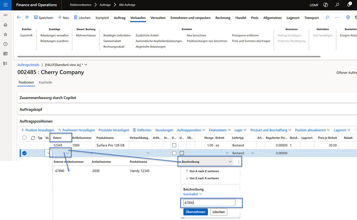Click the back arrow in toolbar
Image resolution: width=357 pixels, height=220 pixels.
(x=19, y=18)
